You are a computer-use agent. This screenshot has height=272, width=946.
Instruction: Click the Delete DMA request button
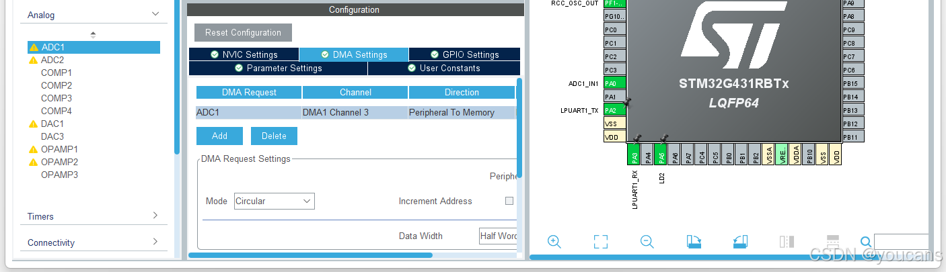pyautogui.click(x=274, y=136)
